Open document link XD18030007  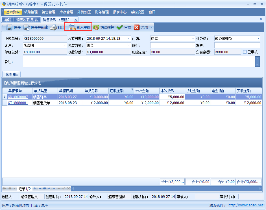point(18,97)
